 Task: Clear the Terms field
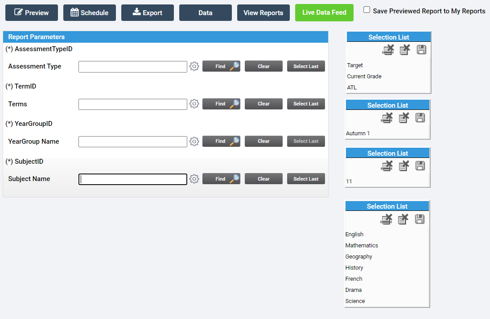[264, 104]
